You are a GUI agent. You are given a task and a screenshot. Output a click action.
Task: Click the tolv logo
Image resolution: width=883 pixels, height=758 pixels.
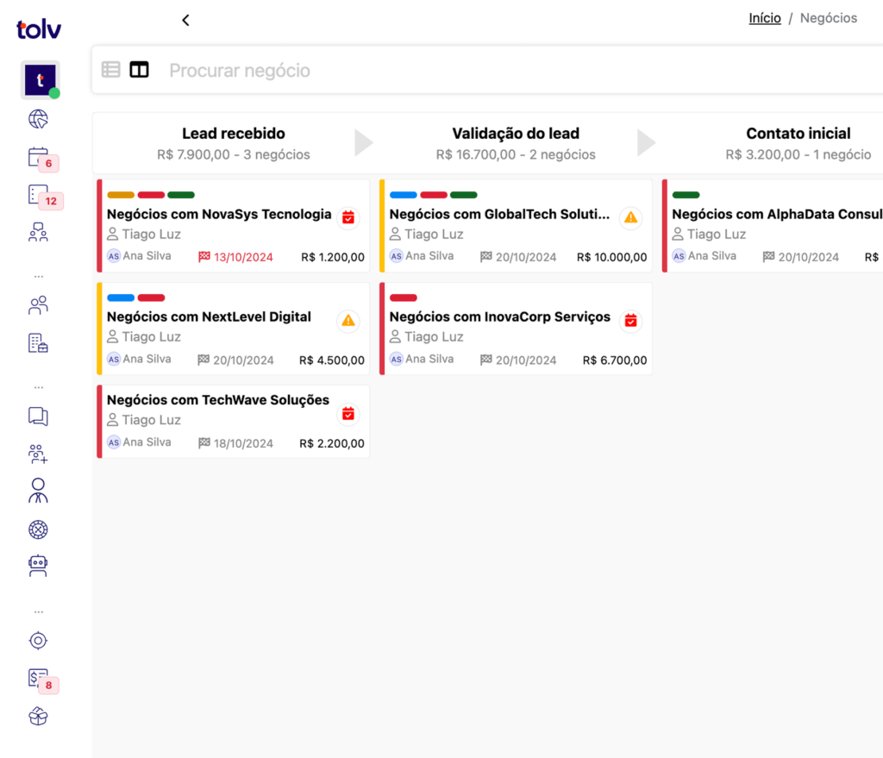(x=38, y=29)
